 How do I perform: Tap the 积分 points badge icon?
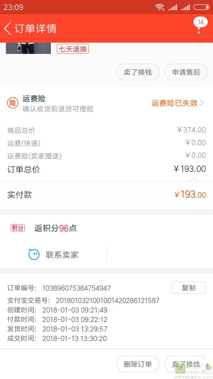[18, 228]
